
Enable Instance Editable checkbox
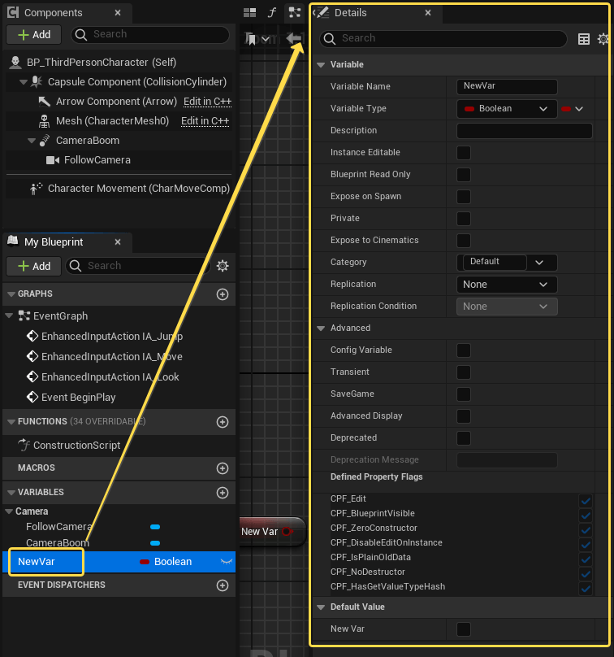point(464,153)
